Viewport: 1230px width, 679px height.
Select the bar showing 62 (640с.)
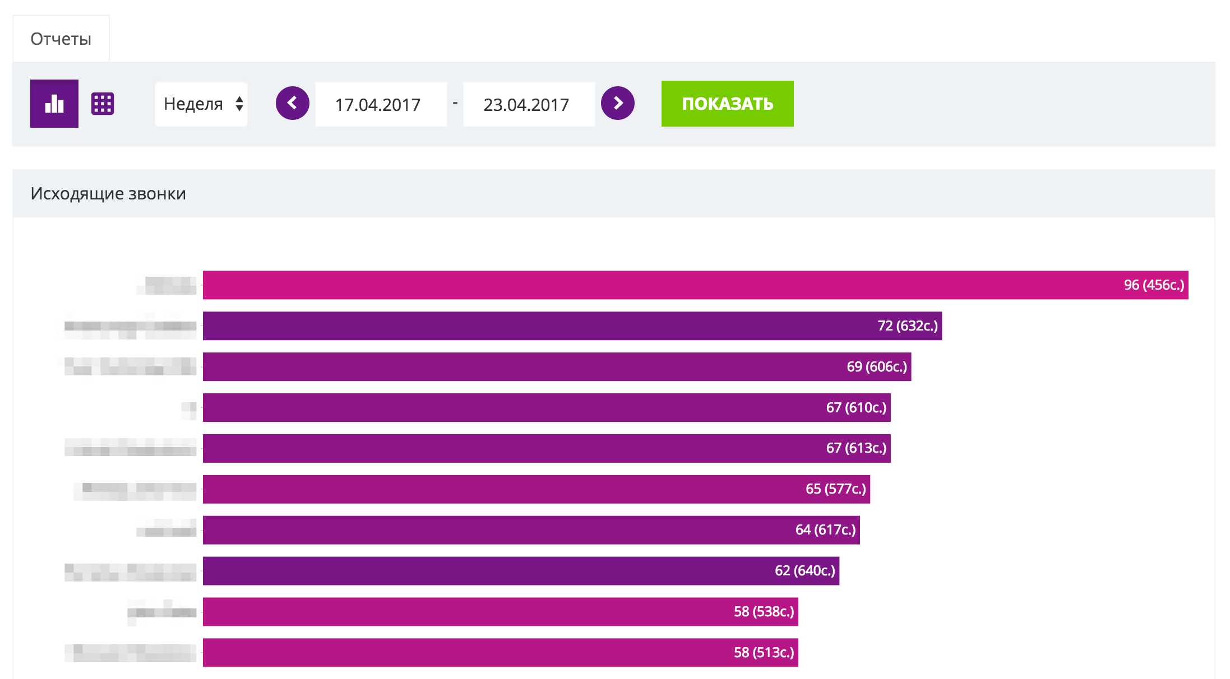click(x=521, y=571)
